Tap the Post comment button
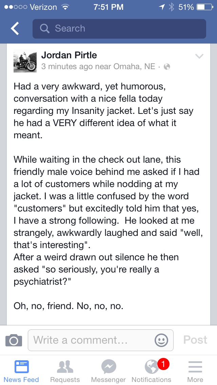This screenshot has height=385, width=217. (195, 340)
